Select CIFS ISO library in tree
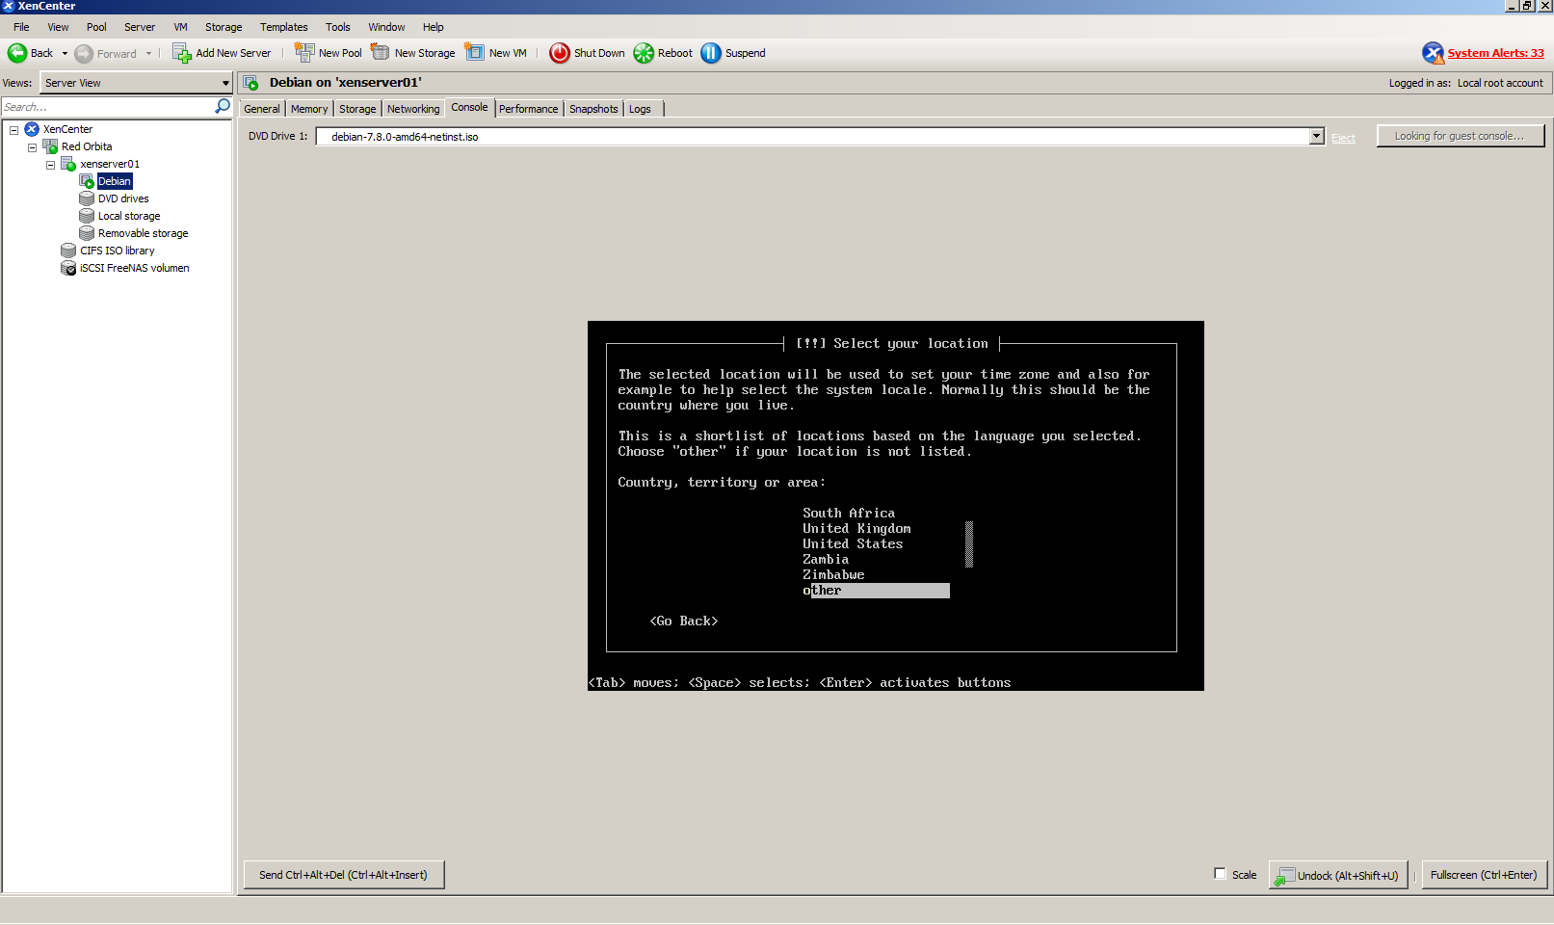1554x925 pixels. tap(117, 251)
